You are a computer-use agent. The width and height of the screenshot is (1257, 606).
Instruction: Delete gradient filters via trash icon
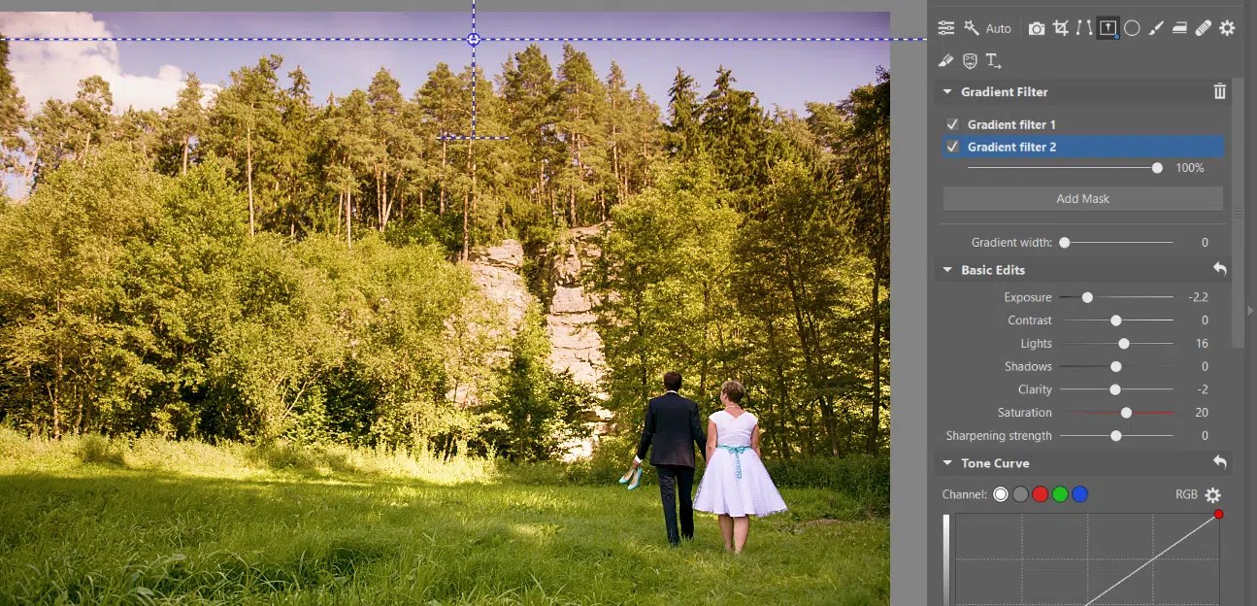coord(1220,91)
